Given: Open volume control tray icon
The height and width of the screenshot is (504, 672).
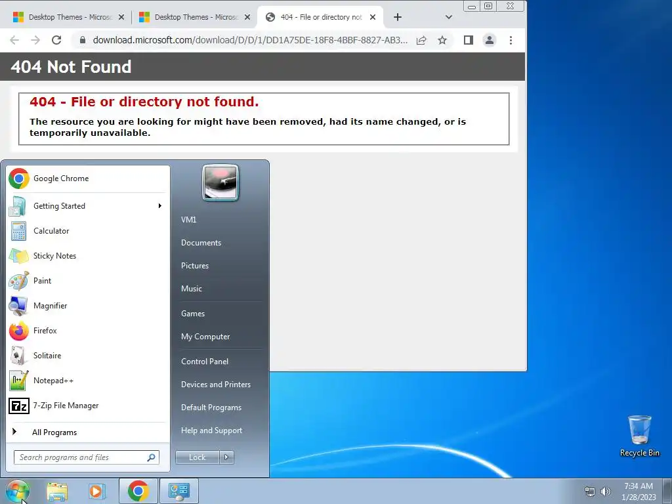Looking at the screenshot, I should (606, 492).
